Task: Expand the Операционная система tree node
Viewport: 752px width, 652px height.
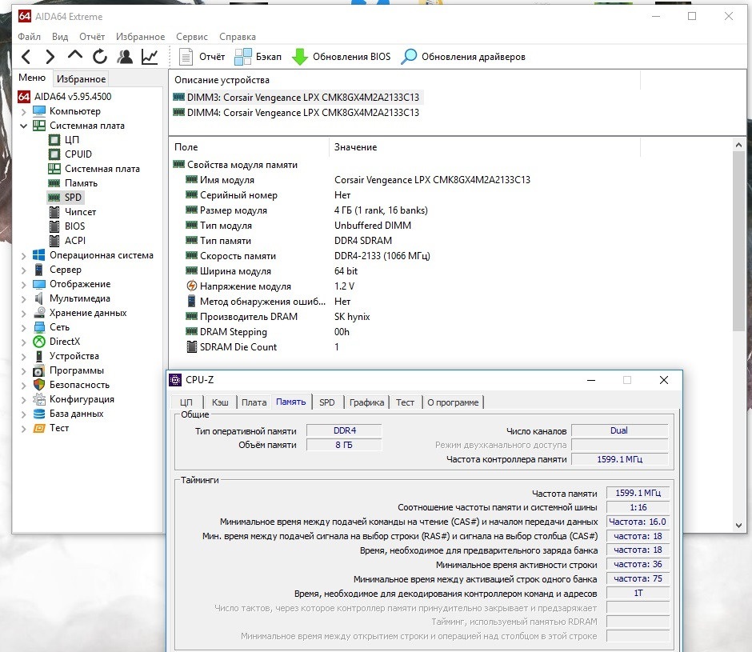Action: (x=23, y=256)
